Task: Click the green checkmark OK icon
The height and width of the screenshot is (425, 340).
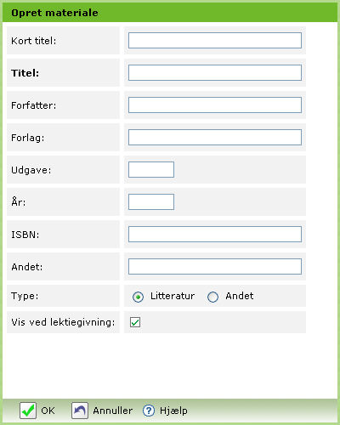Action: click(x=28, y=411)
